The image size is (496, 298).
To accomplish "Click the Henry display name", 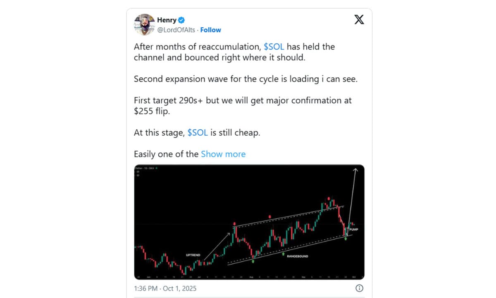I will [167, 20].
